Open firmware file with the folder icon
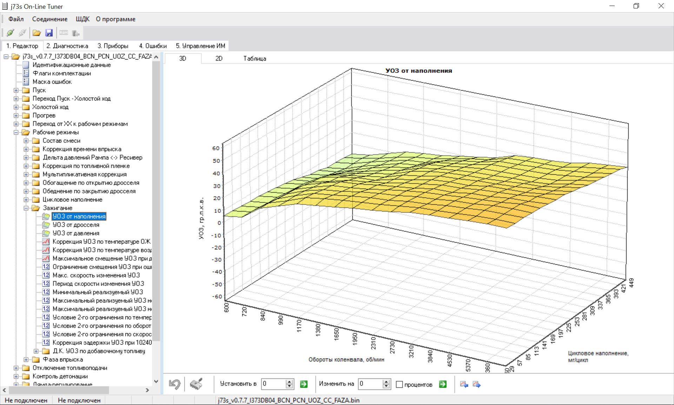The height and width of the screenshot is (405, 674). (x=37, y=33)
